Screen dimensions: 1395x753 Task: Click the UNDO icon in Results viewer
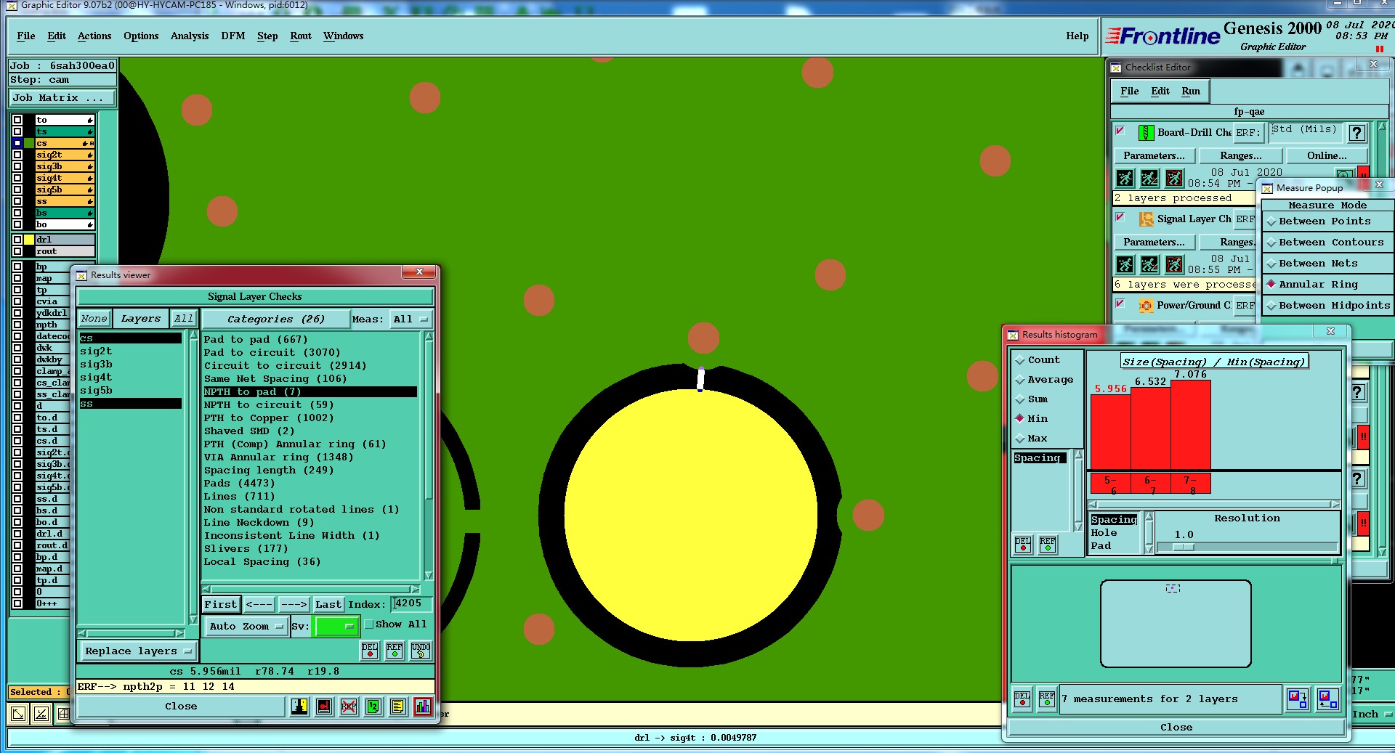click(421, 650)
